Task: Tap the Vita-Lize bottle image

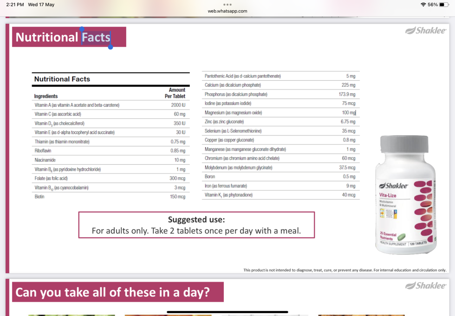Action: click(406, 195)
